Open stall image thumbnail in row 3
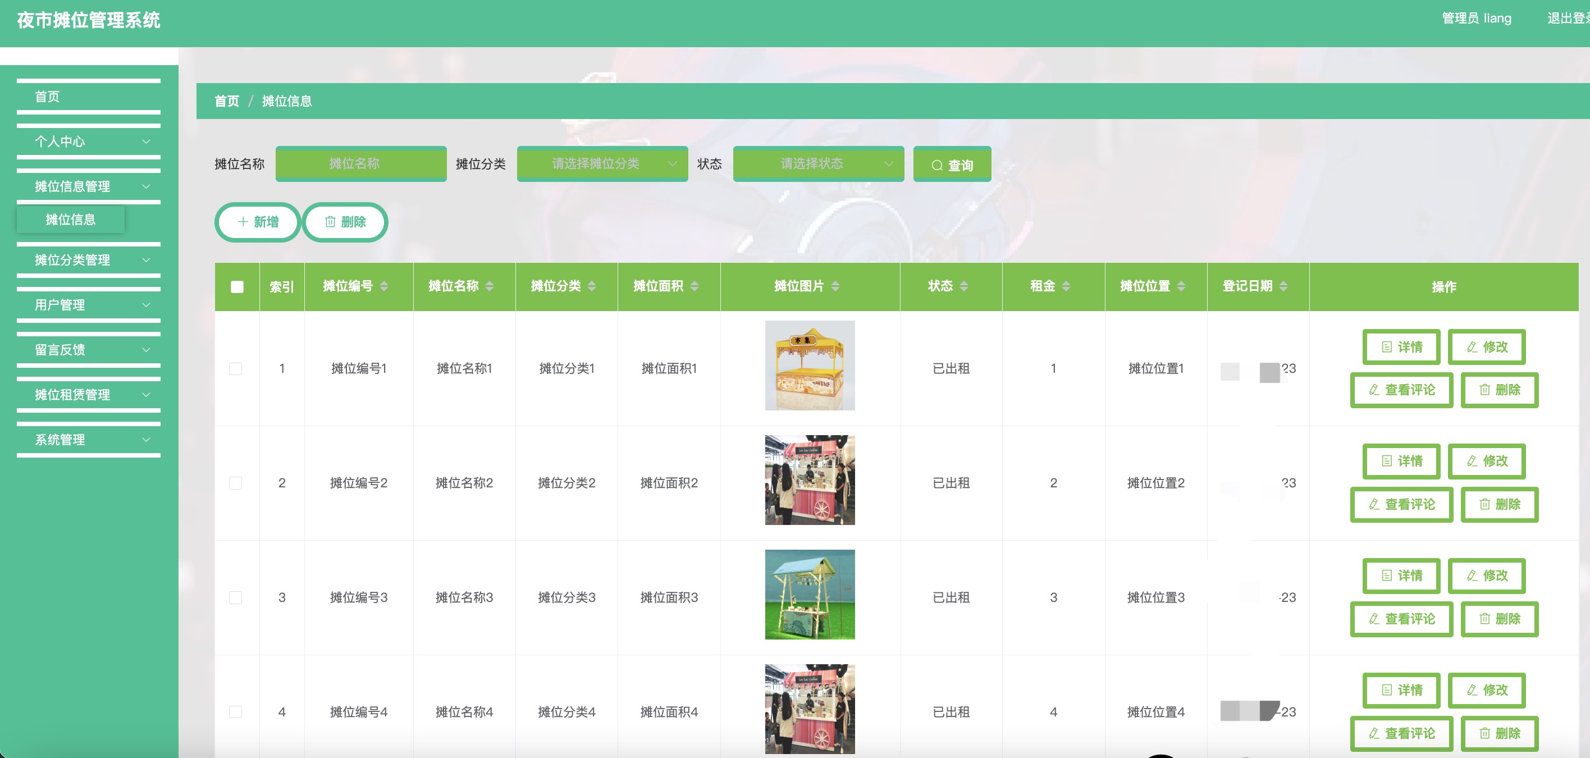 [x=810, y=595]
